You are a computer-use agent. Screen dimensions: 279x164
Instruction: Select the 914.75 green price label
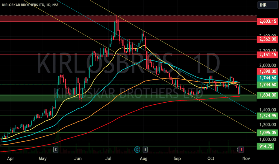pos(265,146)
